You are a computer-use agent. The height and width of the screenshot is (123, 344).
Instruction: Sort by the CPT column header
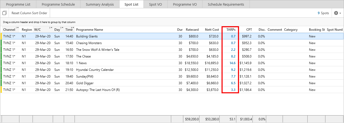click(x=249, y=30)
